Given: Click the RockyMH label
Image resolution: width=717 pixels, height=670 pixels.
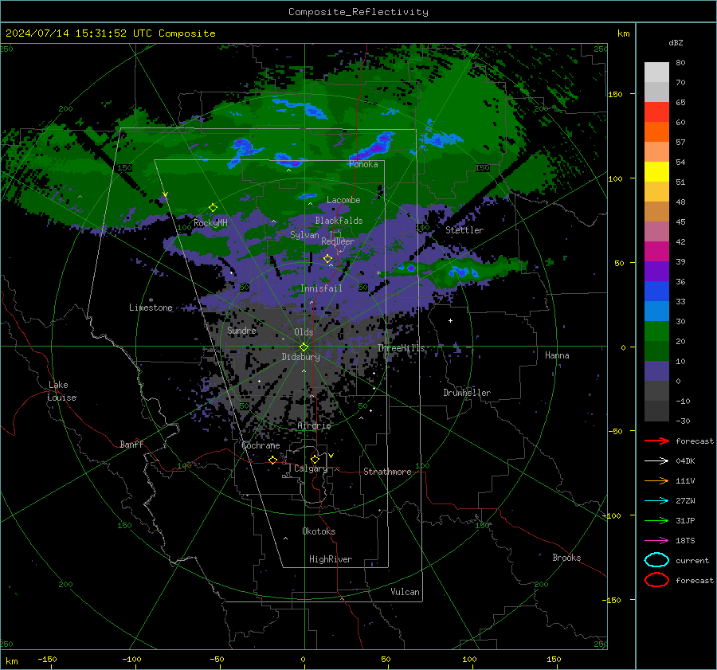Looking at the screenshot, I should [x=210, y=223].
